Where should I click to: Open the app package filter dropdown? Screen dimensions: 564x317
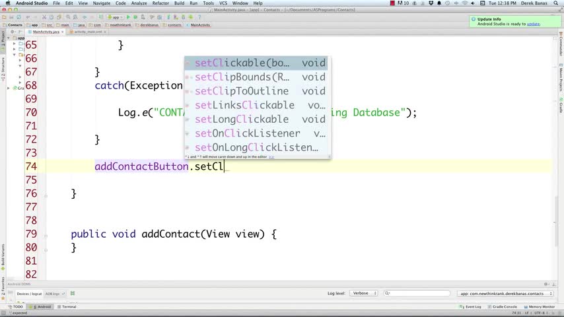tap(505, 294)
